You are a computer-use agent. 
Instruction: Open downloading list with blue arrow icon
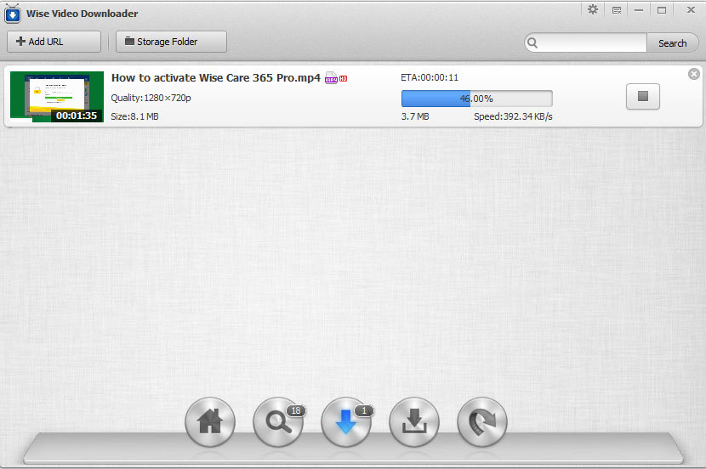[x=346, y=421]
